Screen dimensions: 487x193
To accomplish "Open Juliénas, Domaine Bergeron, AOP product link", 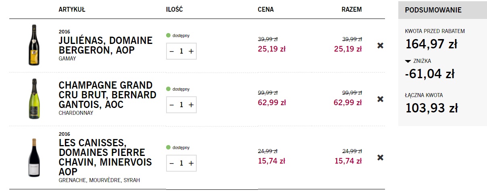I will 106,46.
